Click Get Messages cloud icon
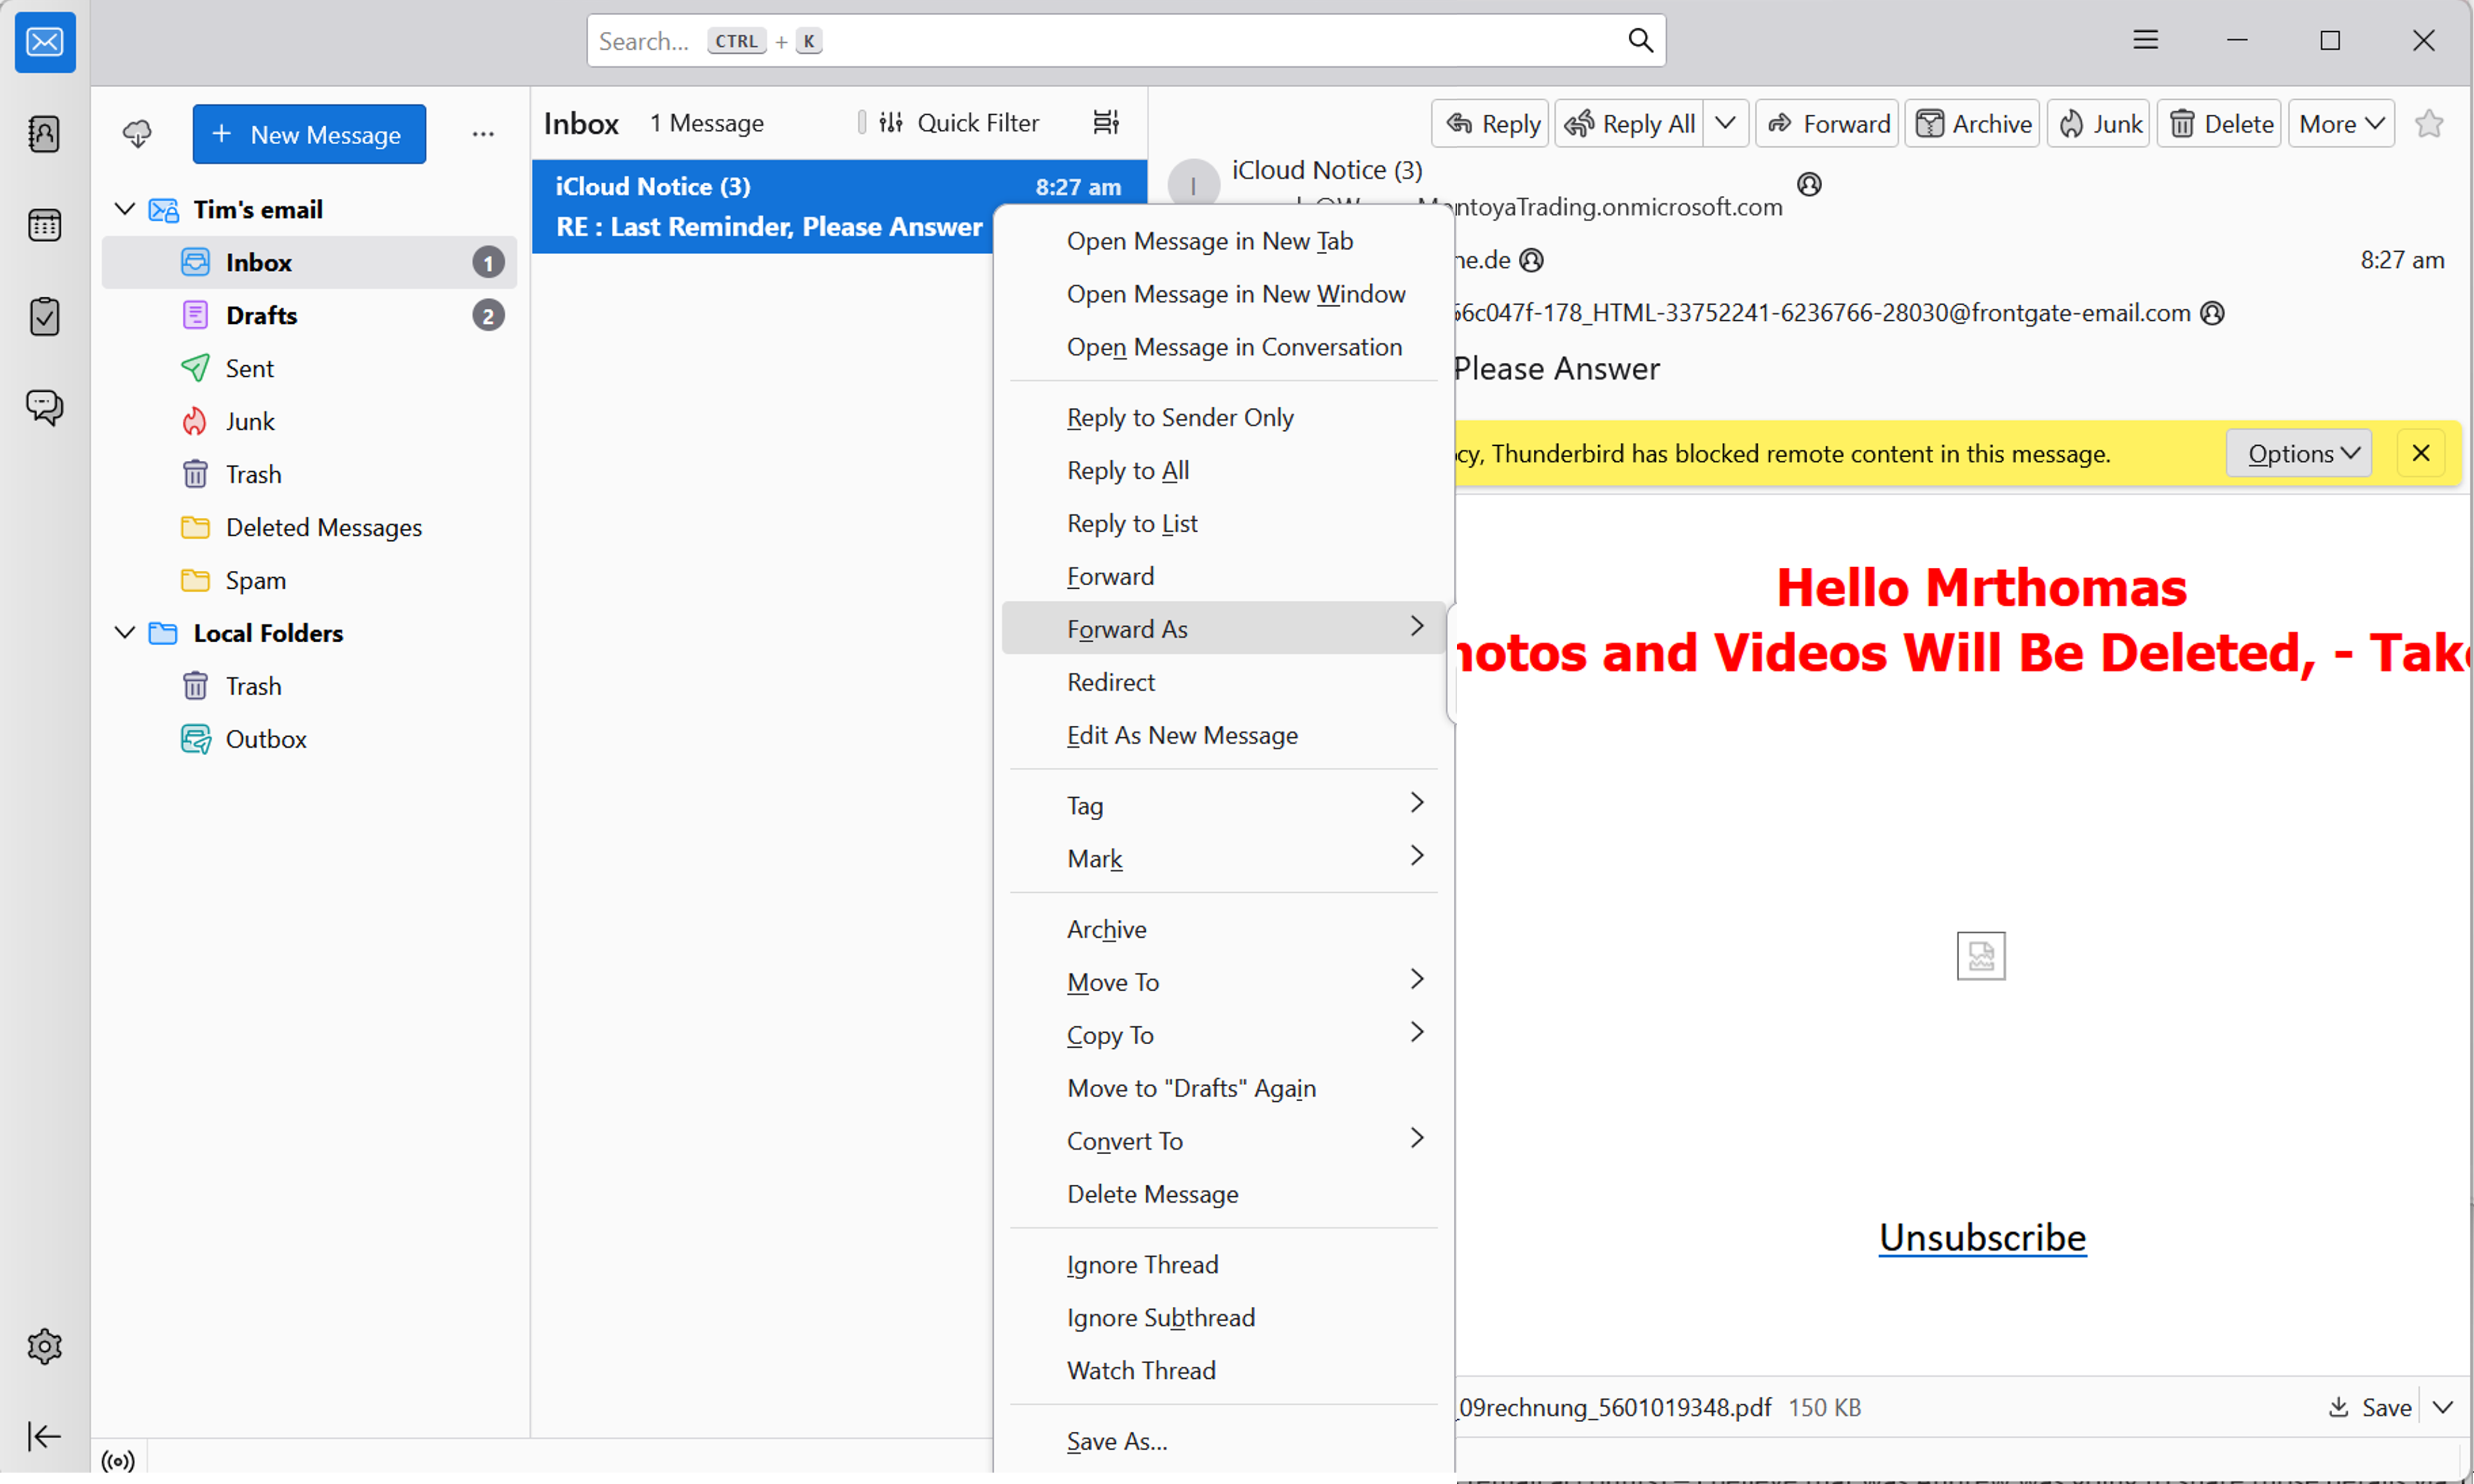This screenshot has height=1484, width=2474. [137, 133]
